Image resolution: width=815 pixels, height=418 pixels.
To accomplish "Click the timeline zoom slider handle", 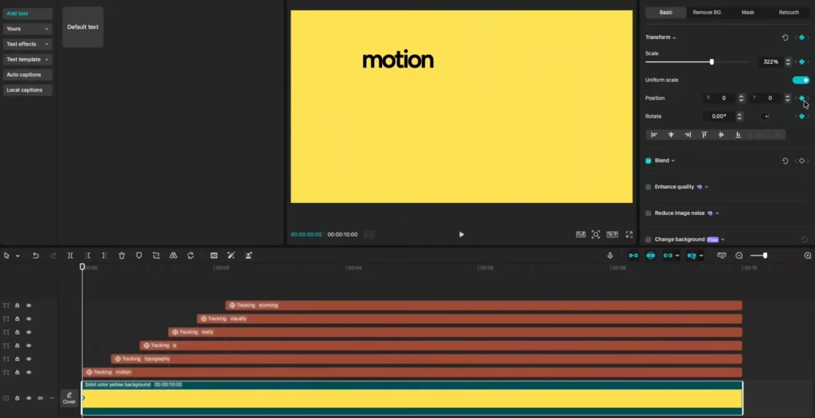I will tap(765, 256).
